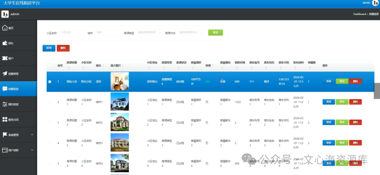
Task: Click the wallet icon next to 房东
Action: [x=5, y=43]
